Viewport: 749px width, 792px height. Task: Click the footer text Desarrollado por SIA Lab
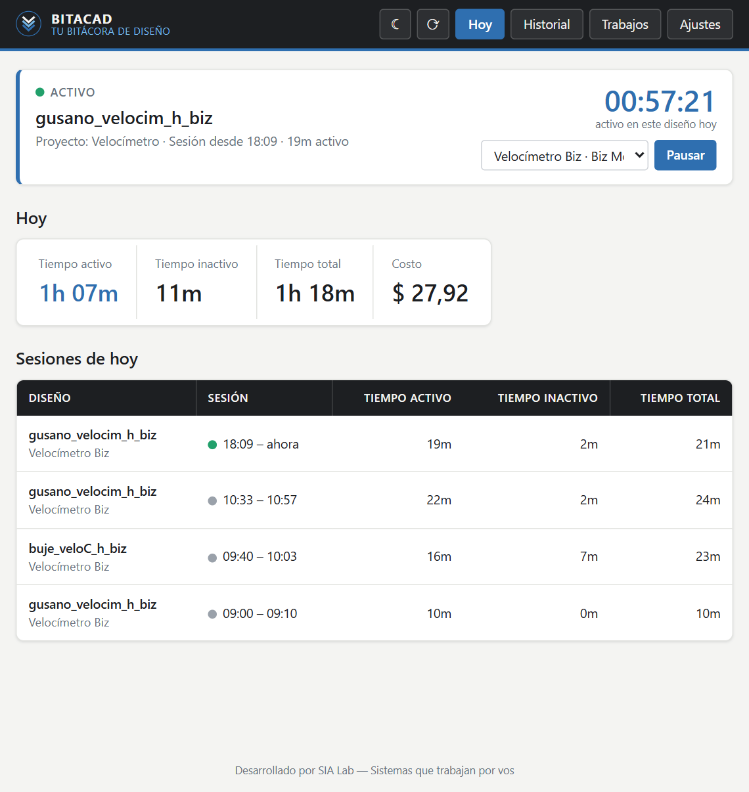(294, 770)
